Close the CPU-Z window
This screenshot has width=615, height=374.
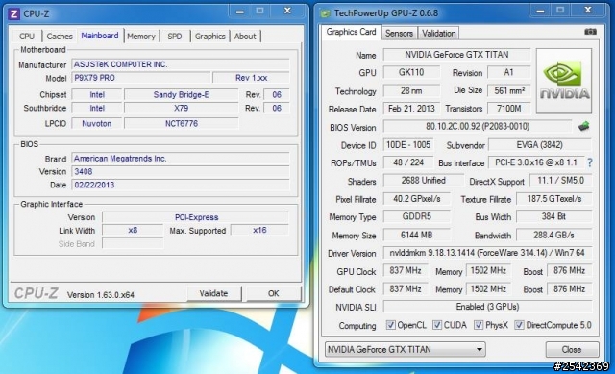click(287, 11)
